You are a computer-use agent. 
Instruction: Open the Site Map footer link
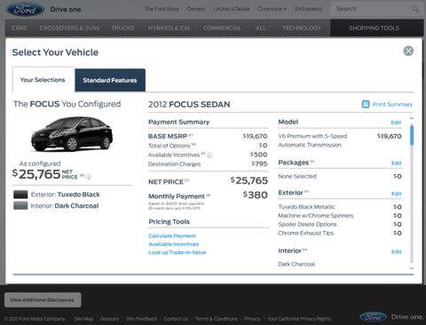click(83, 319)
